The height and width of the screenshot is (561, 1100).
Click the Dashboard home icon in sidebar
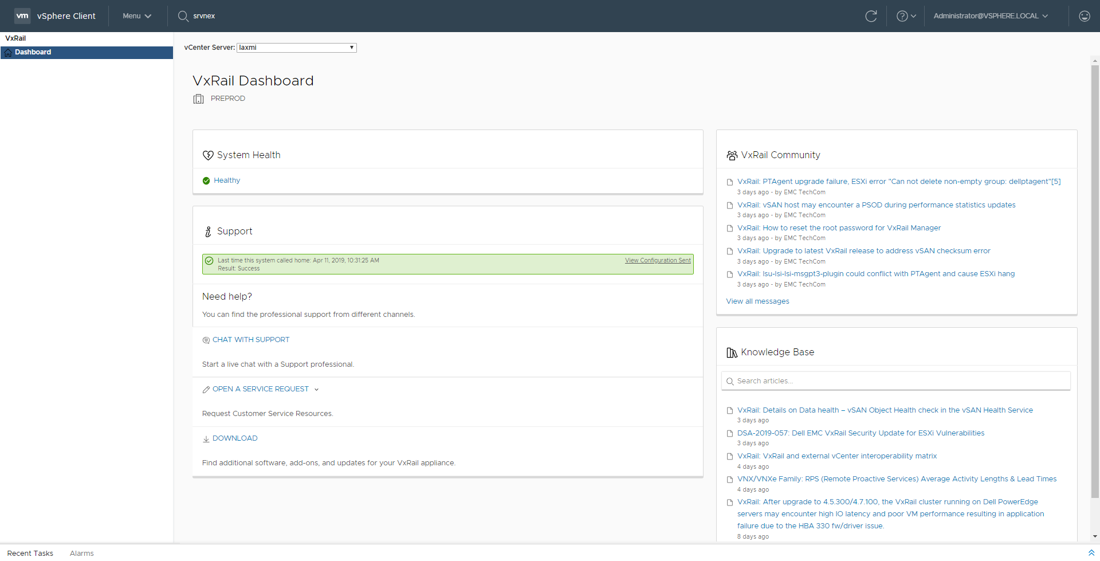[8, 53]
